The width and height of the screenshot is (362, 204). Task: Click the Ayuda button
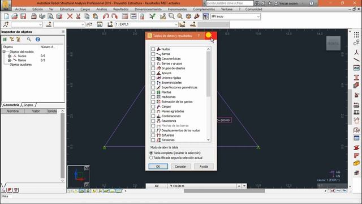coord(204,167)
